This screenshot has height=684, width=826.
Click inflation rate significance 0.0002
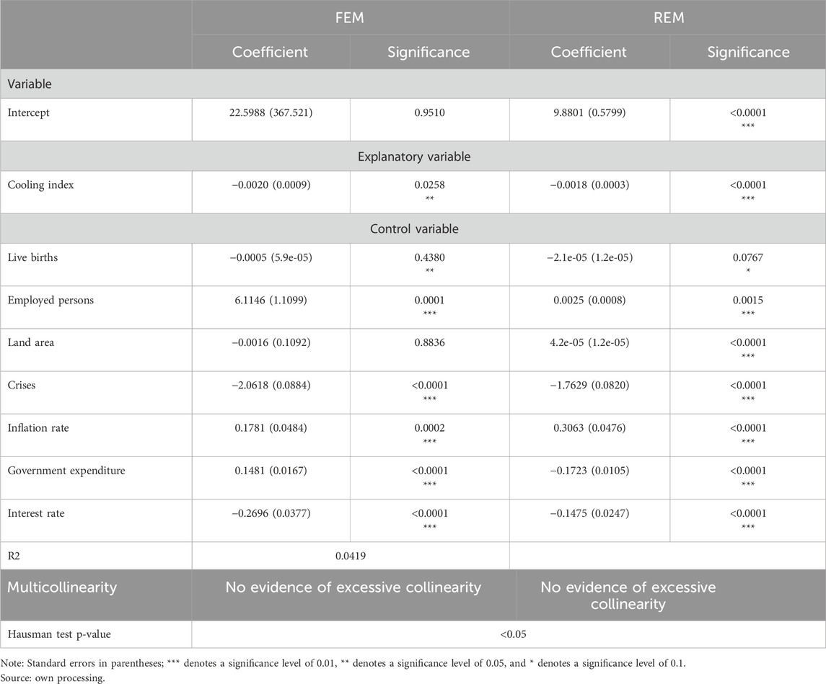(x=429, y=427)
